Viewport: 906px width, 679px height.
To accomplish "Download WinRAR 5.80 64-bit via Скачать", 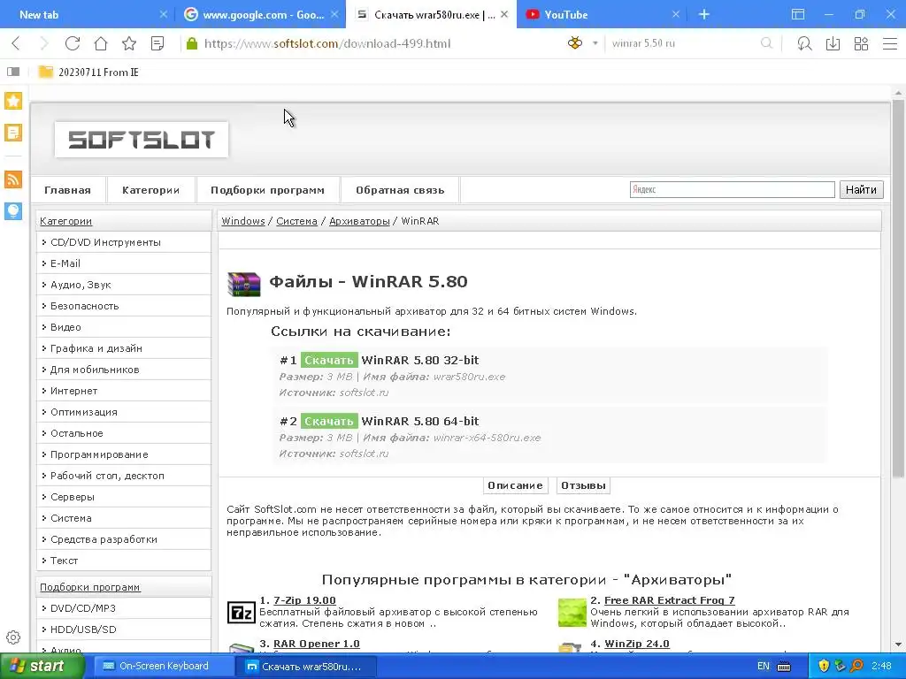I will tap(329, 421).
